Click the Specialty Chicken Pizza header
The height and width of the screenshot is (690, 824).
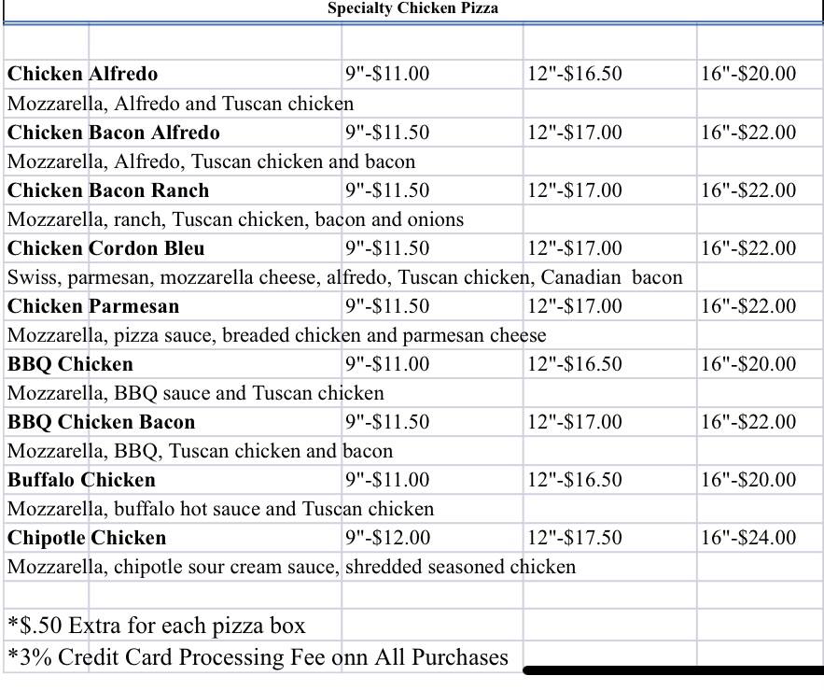[412, 8]
